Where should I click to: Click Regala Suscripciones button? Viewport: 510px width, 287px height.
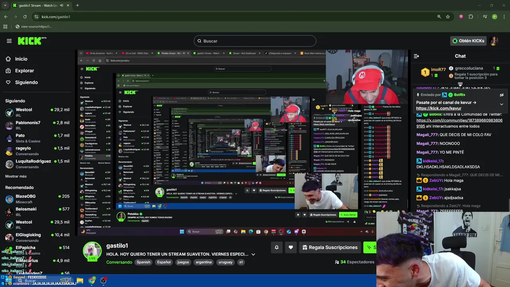[330, 248]
